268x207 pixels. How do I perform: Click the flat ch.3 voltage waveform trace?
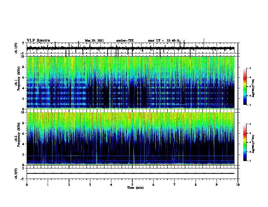pos(130,174)
